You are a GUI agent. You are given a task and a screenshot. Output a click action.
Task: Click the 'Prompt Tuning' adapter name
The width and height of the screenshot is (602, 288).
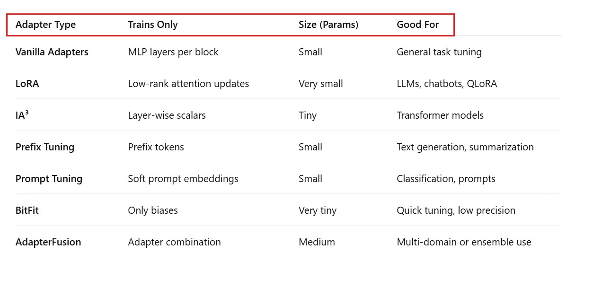[49, 179]
